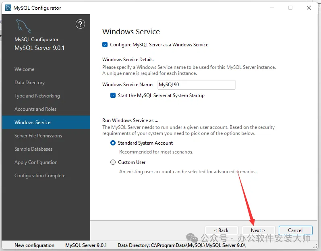Click the Windows Service Name input field
Image resolution: width=321 pixels, height=251 pixels.
pos(196,85)
